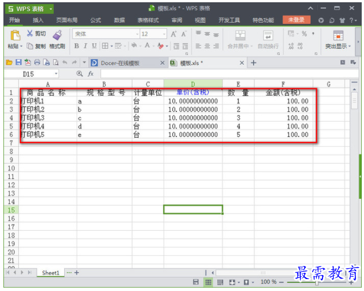Export to PDF icon

pos(28,62)
